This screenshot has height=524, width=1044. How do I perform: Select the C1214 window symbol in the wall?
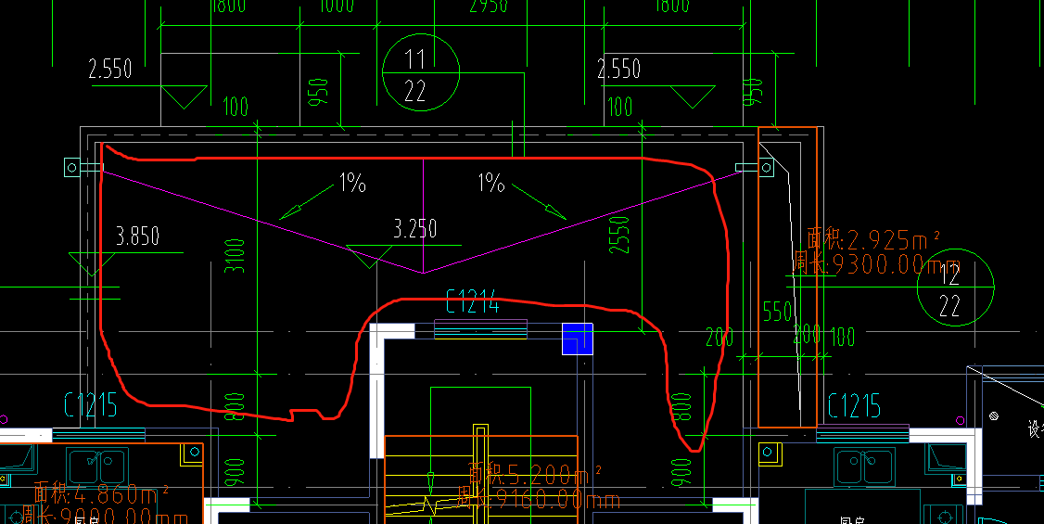click(480, 329)
